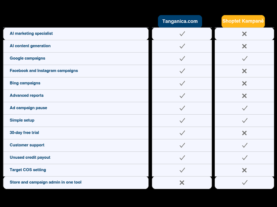Click Shoptet checkmark for Ad campaign pause
277x207 pixels.
point(245,108)
